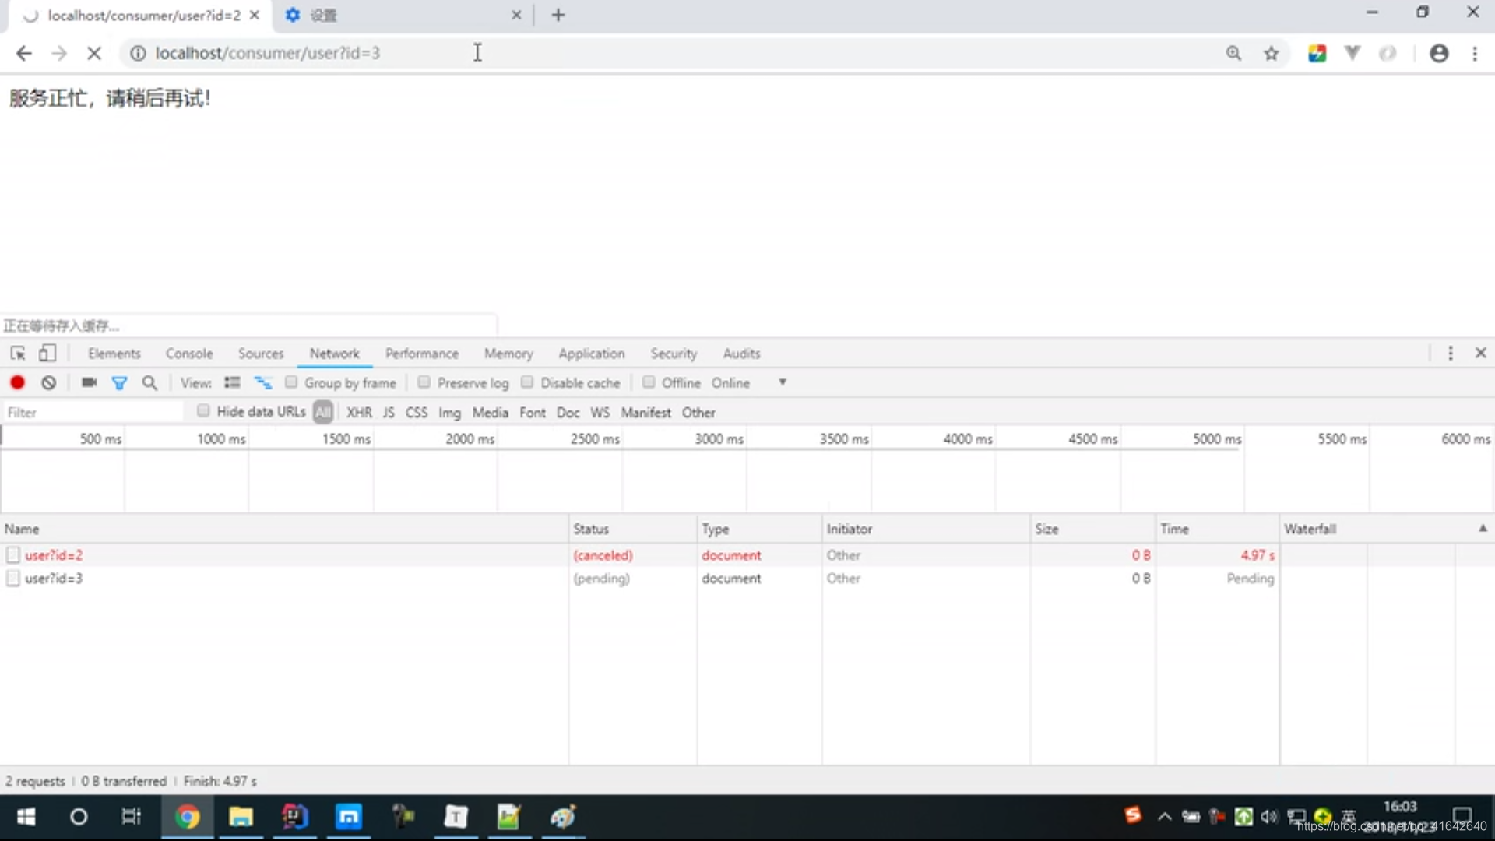Filter requests by Doc
Image resolution: width=1495 pixels, height=841 pixels.
point(568,413)
